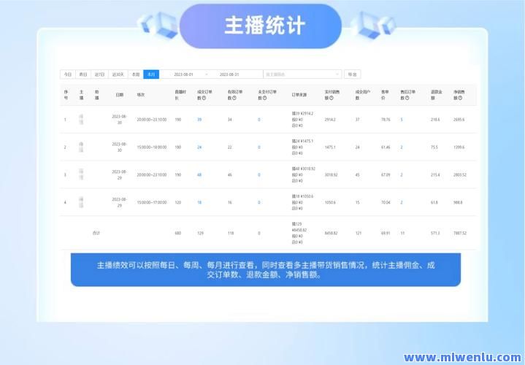This screenshot has width=525, height=365.
Task: Click help icon beside 净销售额 header
Action: tap(462, 98)
